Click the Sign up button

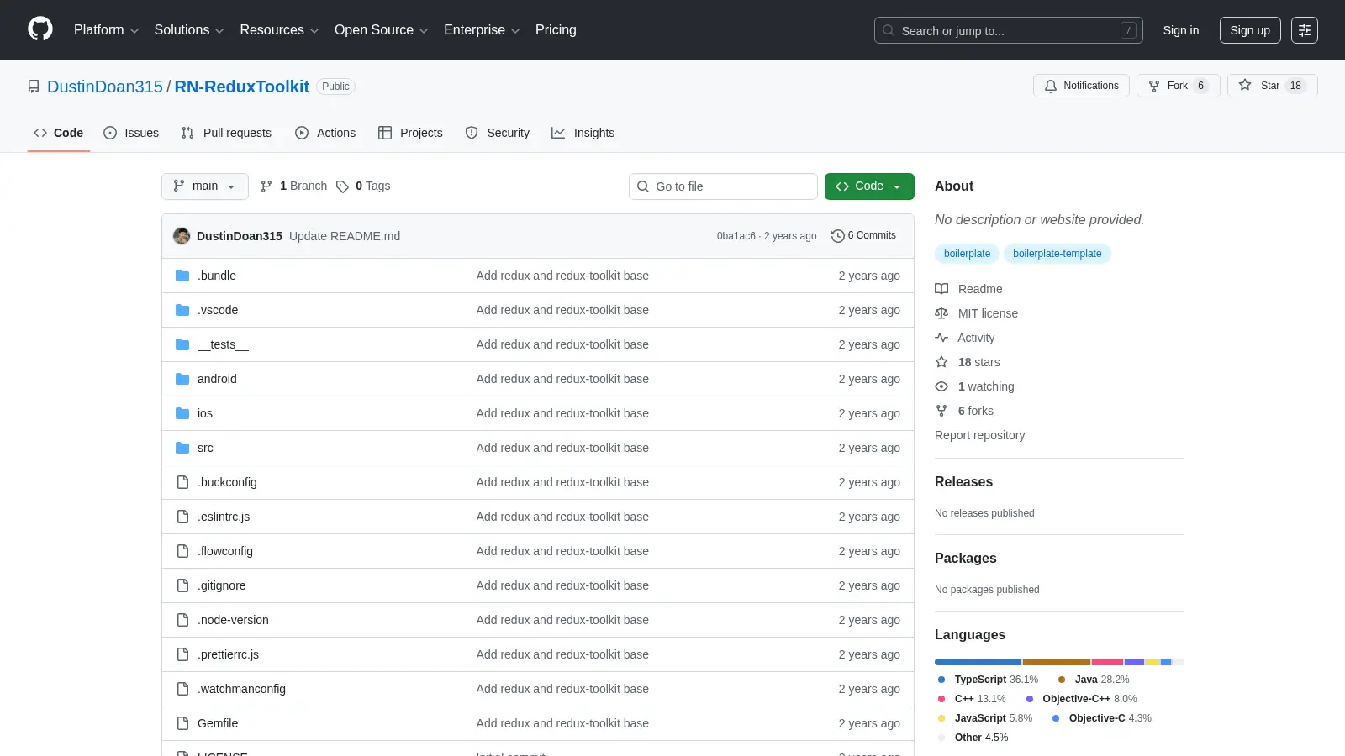(1250, 30)
